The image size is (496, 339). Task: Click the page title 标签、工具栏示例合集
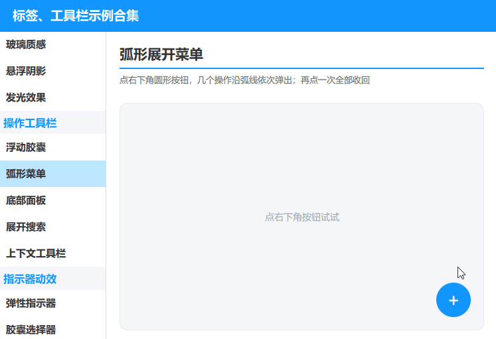76,16
